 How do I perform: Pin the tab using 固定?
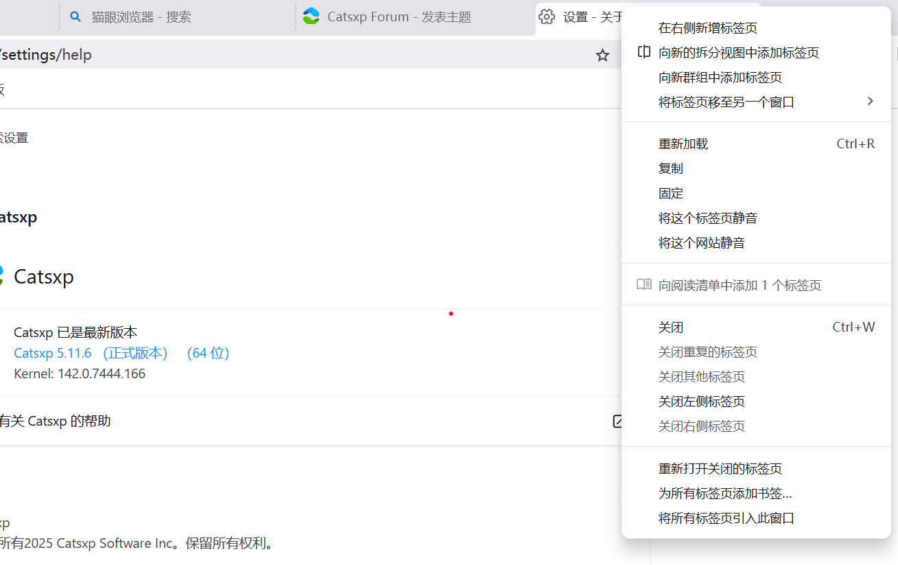click(670, 194)
